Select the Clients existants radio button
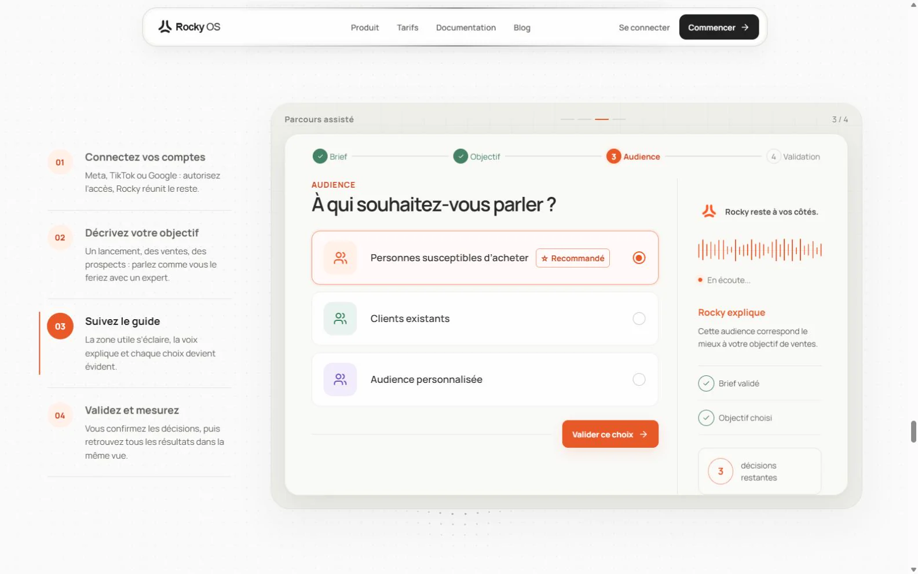The width and height of the screenshot is (918, 574). (639, 319)
